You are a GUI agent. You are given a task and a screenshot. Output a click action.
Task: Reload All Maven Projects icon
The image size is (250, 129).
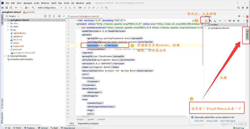point(206,21)
